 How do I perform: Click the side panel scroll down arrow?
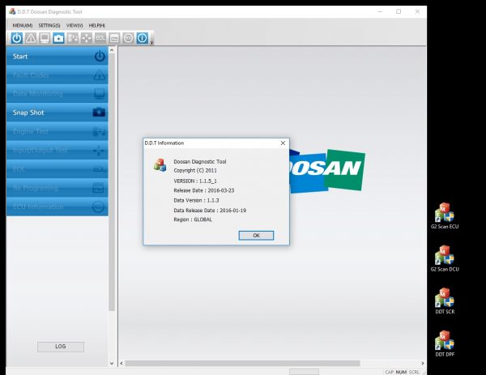[112, 363]
